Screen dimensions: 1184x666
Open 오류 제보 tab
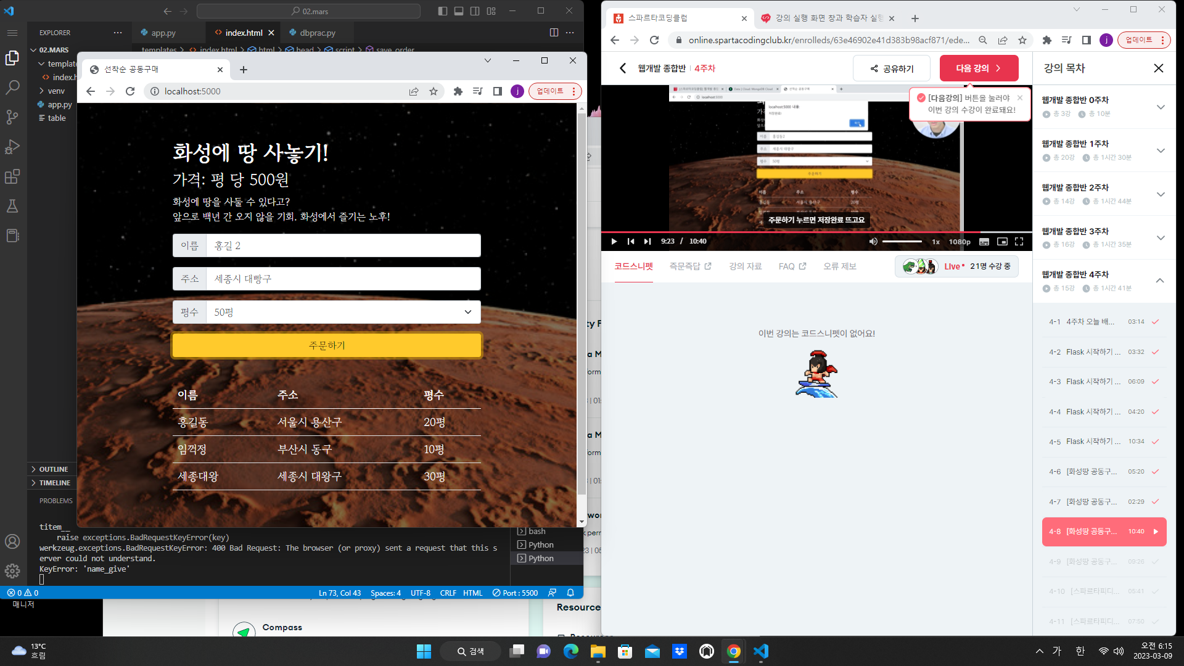(x=840, y=266)
